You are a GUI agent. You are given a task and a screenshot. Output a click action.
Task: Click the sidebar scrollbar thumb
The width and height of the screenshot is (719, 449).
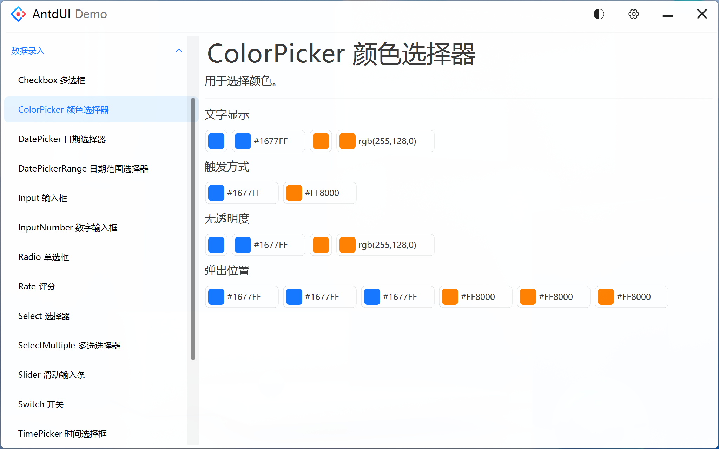tap(193, 228)
